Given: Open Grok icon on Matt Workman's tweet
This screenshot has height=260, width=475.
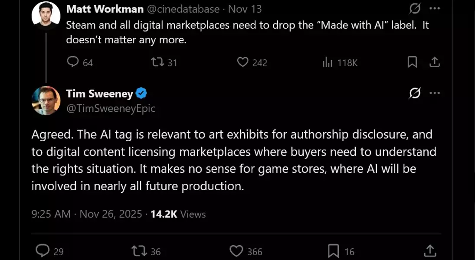Looking at the screenshot, I should pyautogui.click(x=415, y=9).
